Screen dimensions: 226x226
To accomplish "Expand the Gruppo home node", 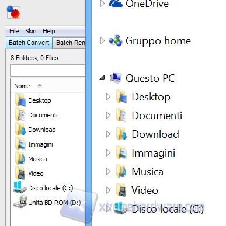I will click(102, 41).
